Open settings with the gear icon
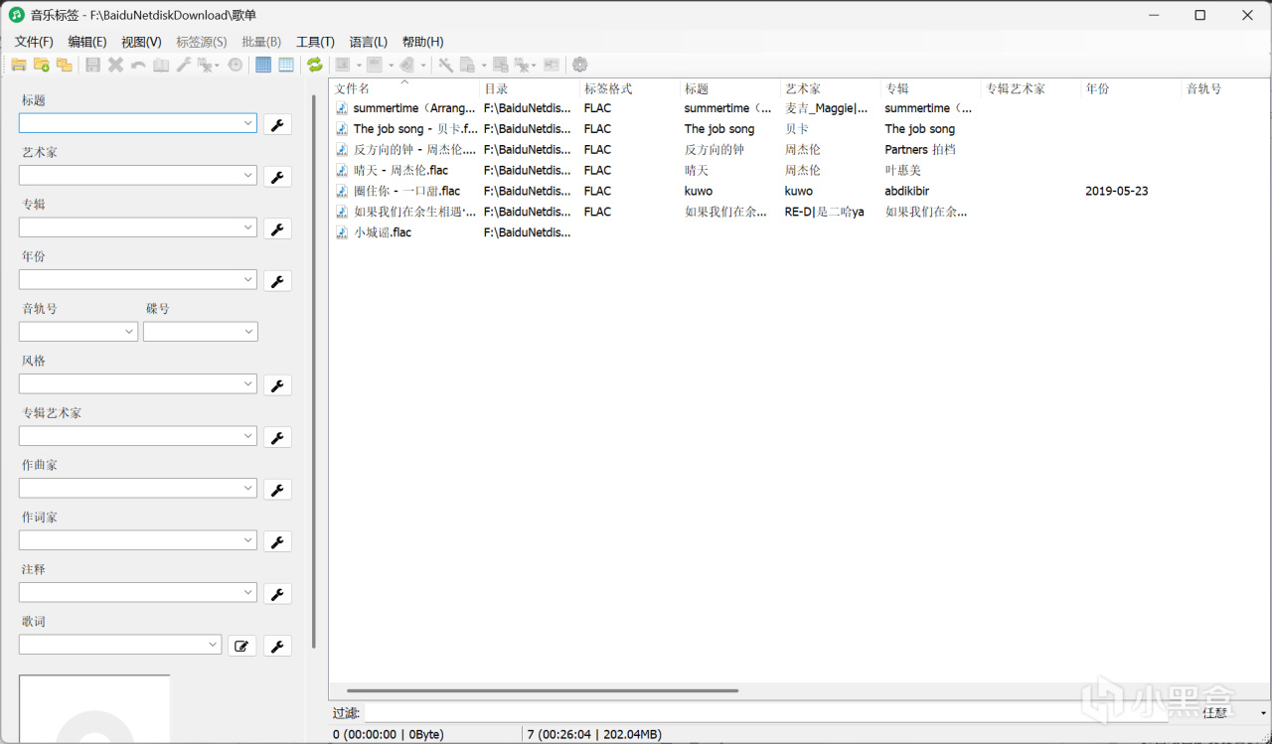The height and width of the screenshot is (744, 1272). pyautogui.click(x=580, y=65)
